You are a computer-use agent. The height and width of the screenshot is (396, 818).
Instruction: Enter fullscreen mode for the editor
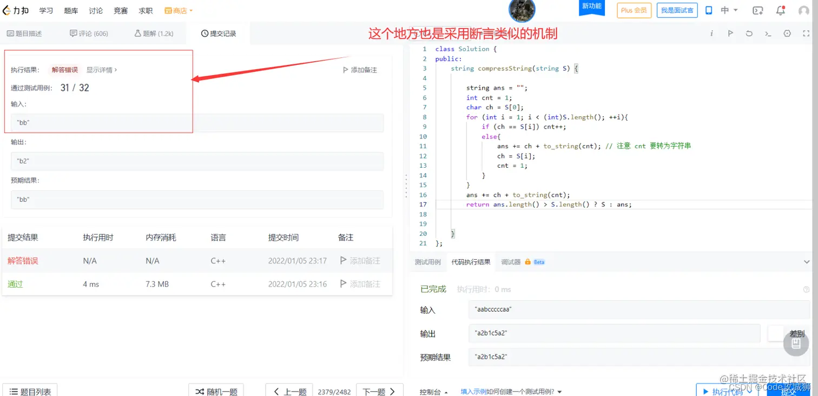point(806,33)
